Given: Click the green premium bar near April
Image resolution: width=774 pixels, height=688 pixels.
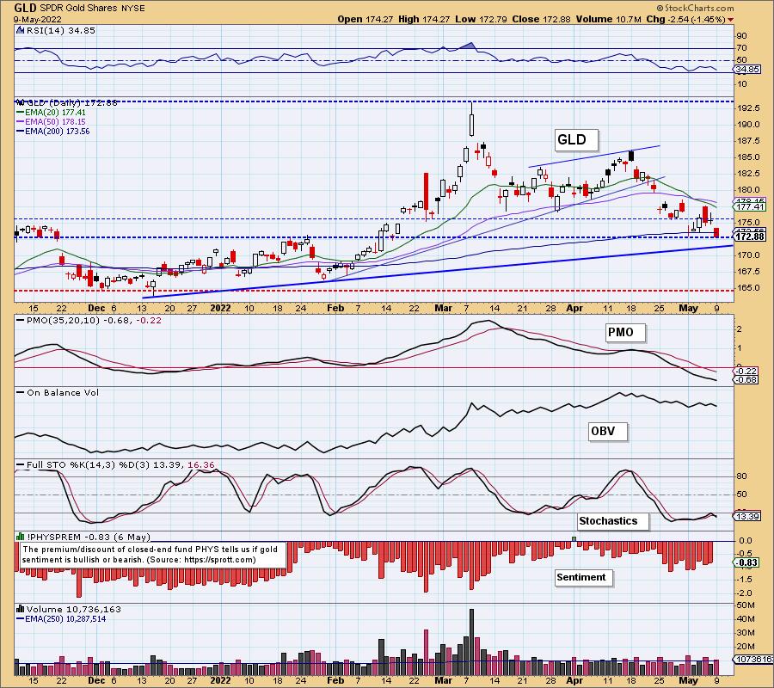Looking at the screenshot, I should coord(574,538).
